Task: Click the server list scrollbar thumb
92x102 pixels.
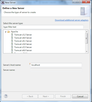Action: tap(87, 39)
